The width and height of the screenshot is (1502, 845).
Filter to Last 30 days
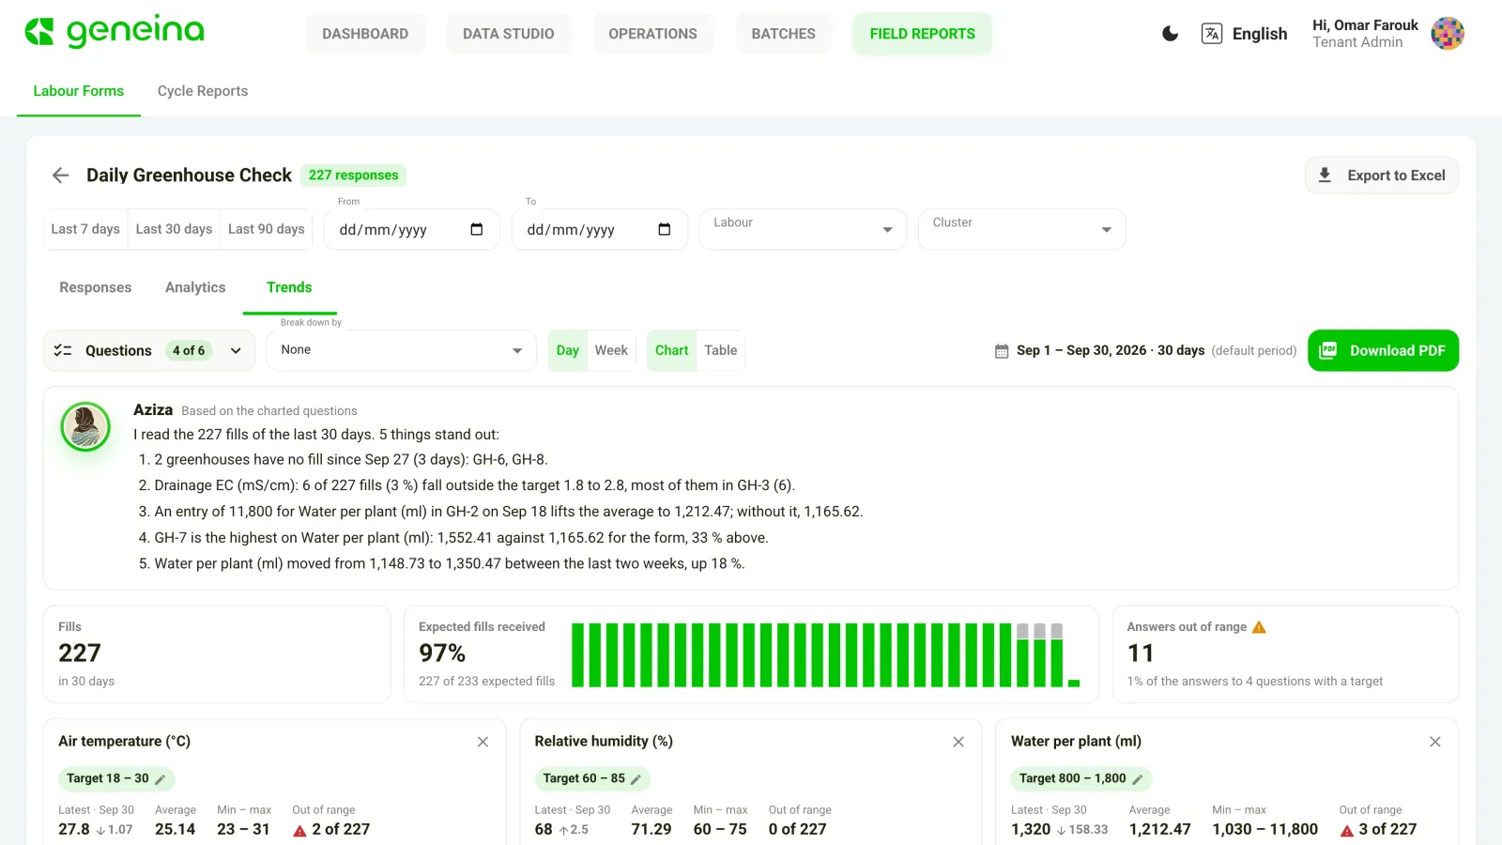tap(174, 229)
